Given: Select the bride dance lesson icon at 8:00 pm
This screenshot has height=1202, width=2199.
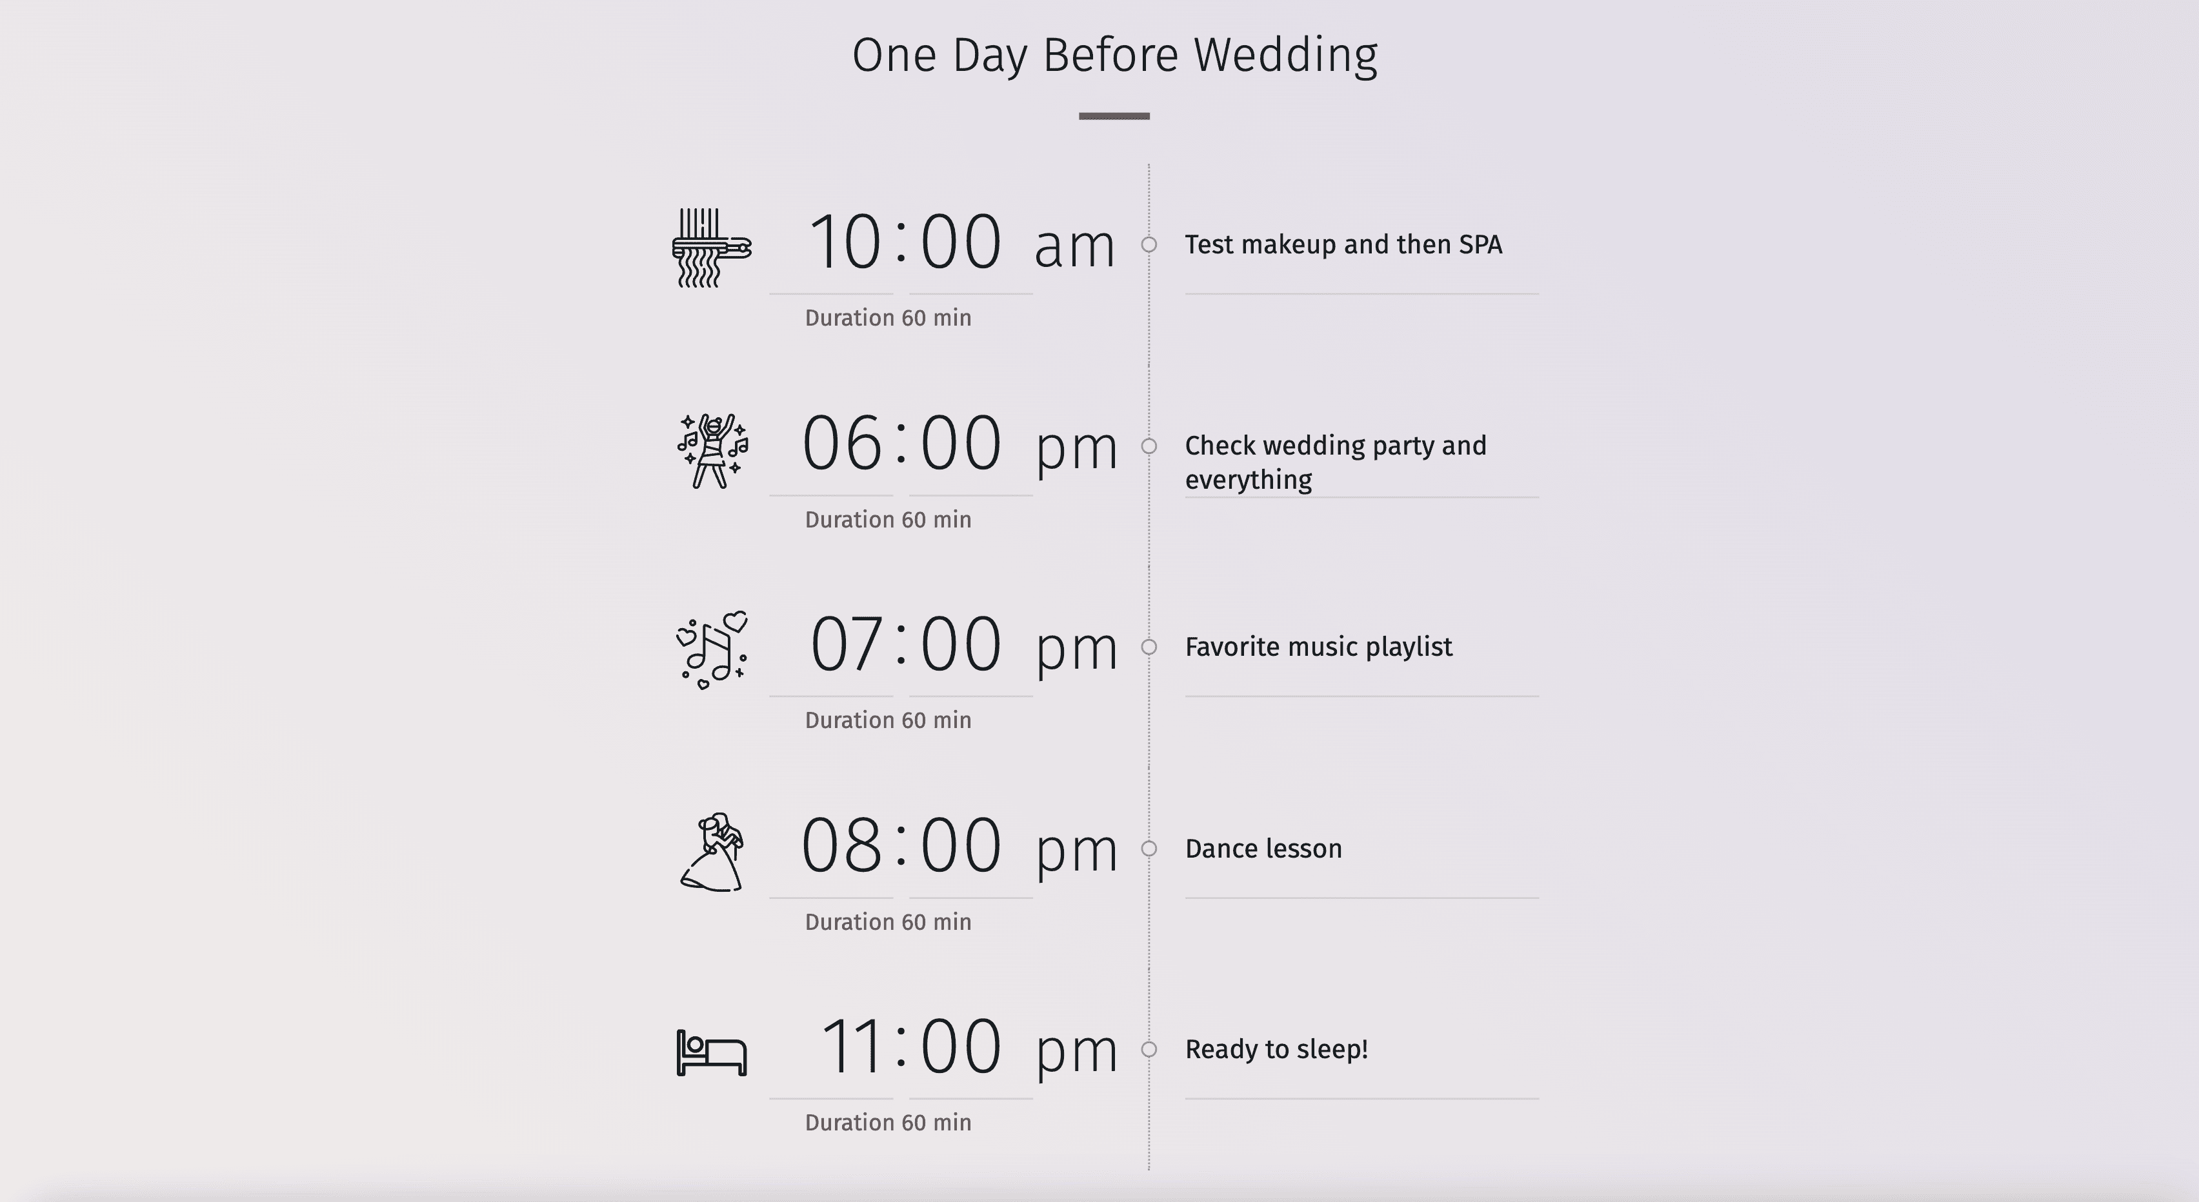Looking at the screenshot, I should 712,847.
